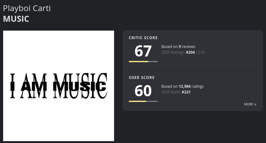Click the user score yellow progress bar

point(137,101)
